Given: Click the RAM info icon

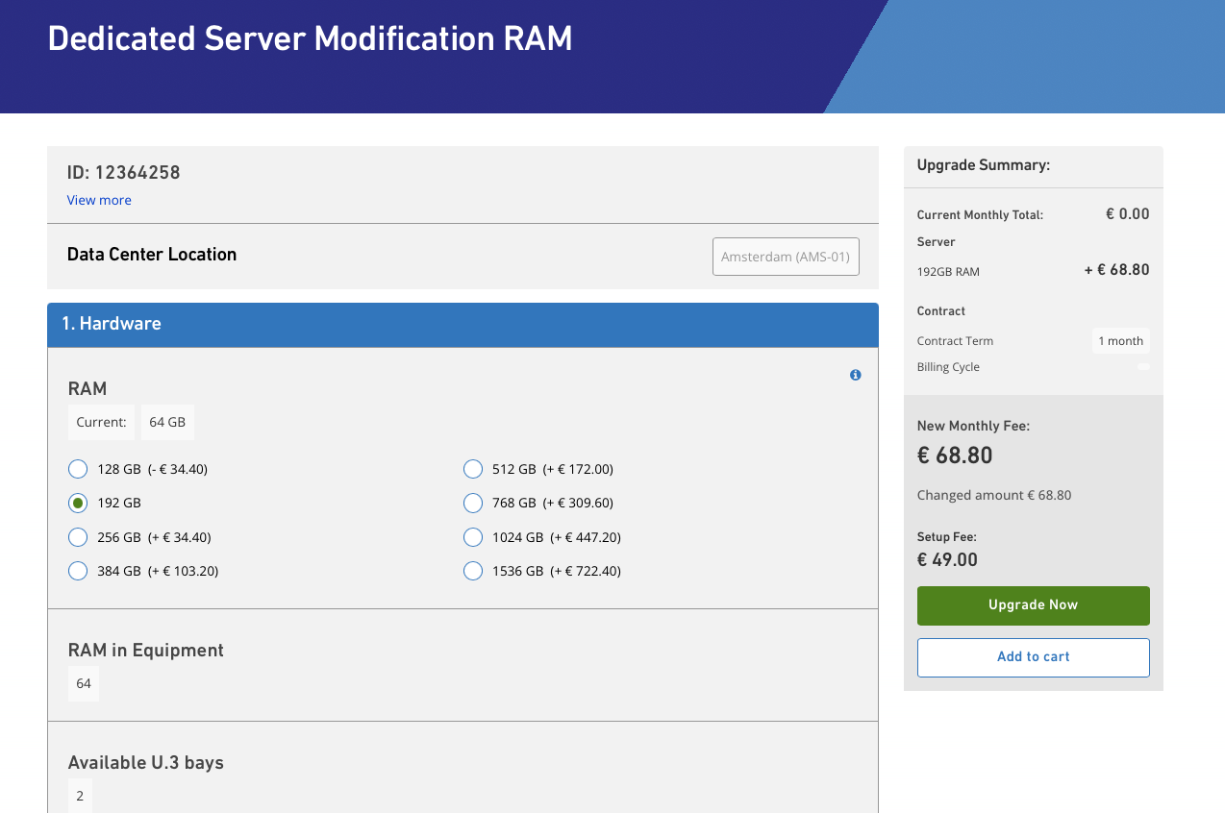Looking at the screenshot, I should 855,375.
